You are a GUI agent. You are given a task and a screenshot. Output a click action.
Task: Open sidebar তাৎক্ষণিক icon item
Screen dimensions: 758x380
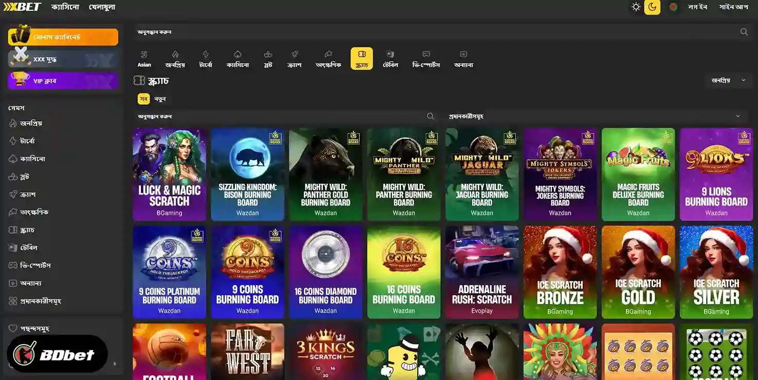[x=29, y=212]
